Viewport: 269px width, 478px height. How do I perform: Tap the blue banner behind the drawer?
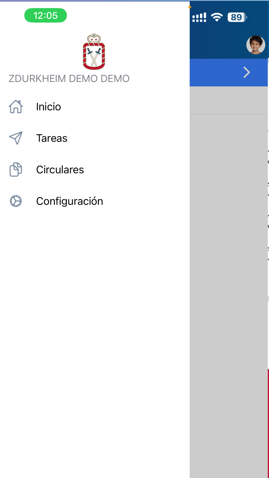229,72
